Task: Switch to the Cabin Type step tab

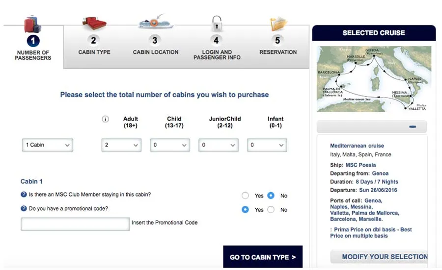Action: pos(94,47)
